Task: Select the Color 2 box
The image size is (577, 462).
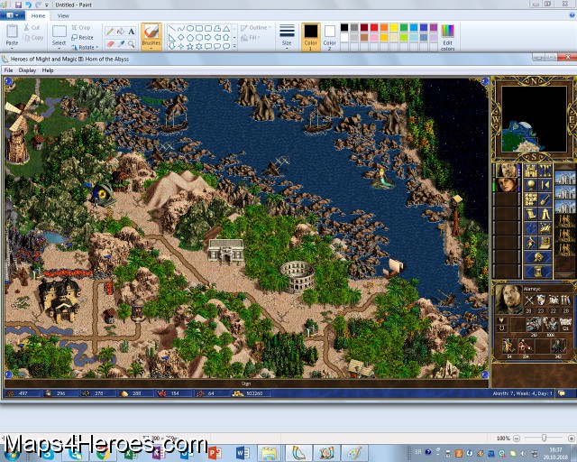Action: click(329, 37)
